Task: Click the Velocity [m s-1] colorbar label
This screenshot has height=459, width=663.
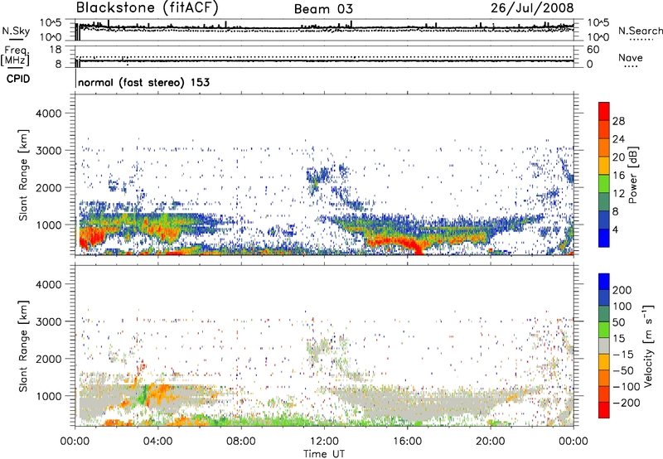Action: [x=648, y=345]
